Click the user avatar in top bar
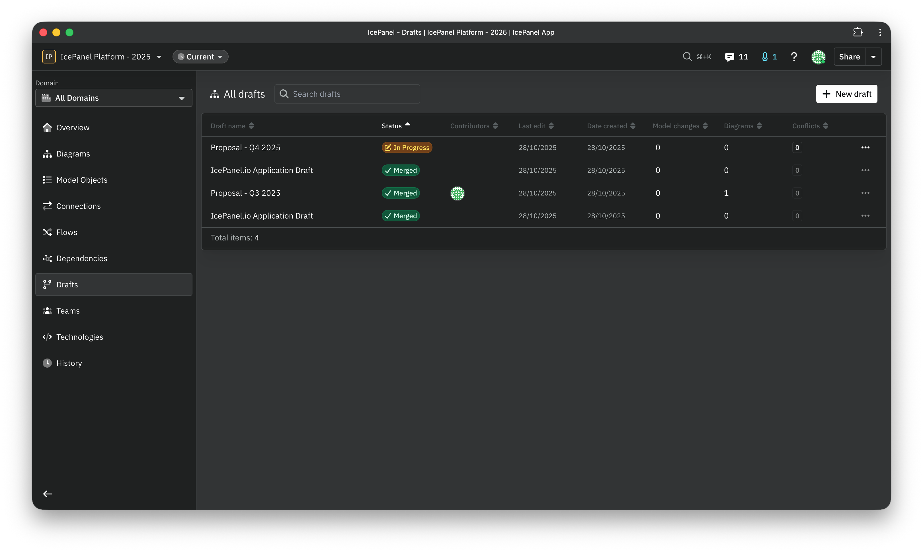Screen dimensions: 923x552 tap(818, 57)
